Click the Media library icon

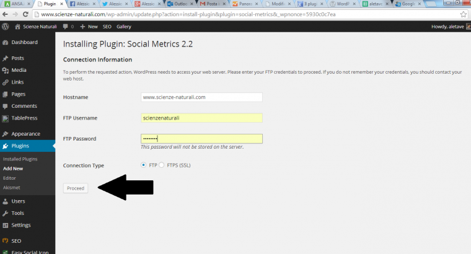(5, 70)
